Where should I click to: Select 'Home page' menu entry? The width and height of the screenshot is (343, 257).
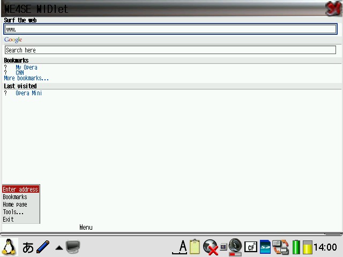pos(15,205)
